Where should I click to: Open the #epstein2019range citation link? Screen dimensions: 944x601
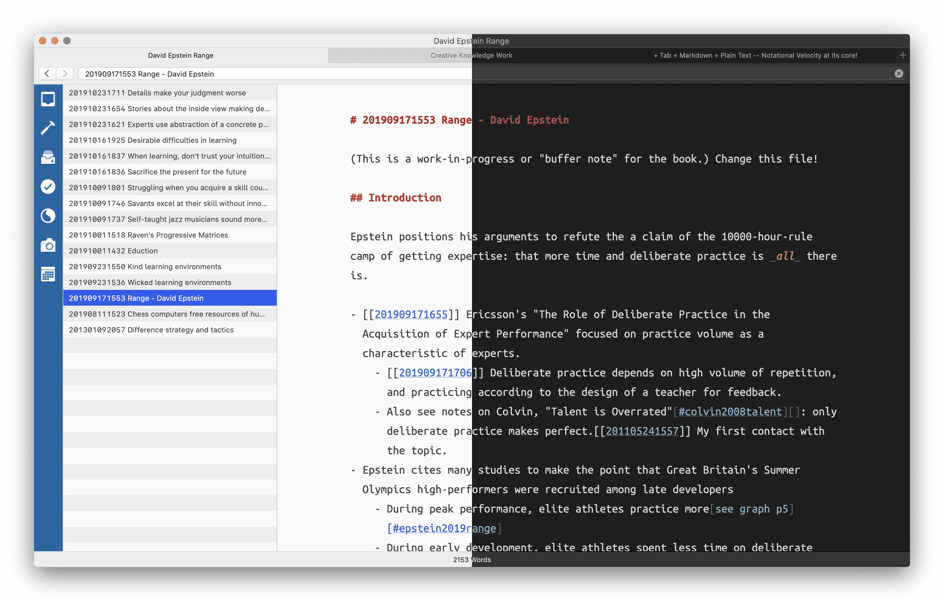pyautogui.click(x=444, y=528)
